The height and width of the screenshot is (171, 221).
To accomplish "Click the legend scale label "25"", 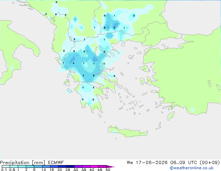I will click(68, 170).
